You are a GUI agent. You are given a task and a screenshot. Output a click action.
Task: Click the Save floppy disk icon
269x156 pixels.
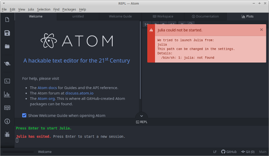point(7,33)
